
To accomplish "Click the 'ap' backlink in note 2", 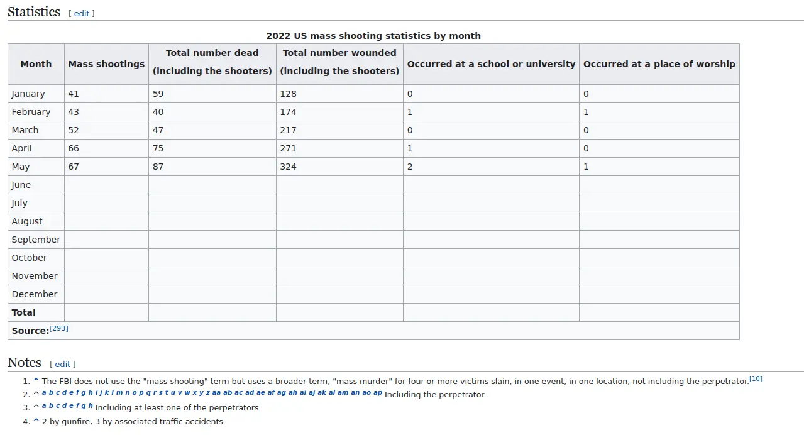I will pyautogui.click(x=378, y=393).
